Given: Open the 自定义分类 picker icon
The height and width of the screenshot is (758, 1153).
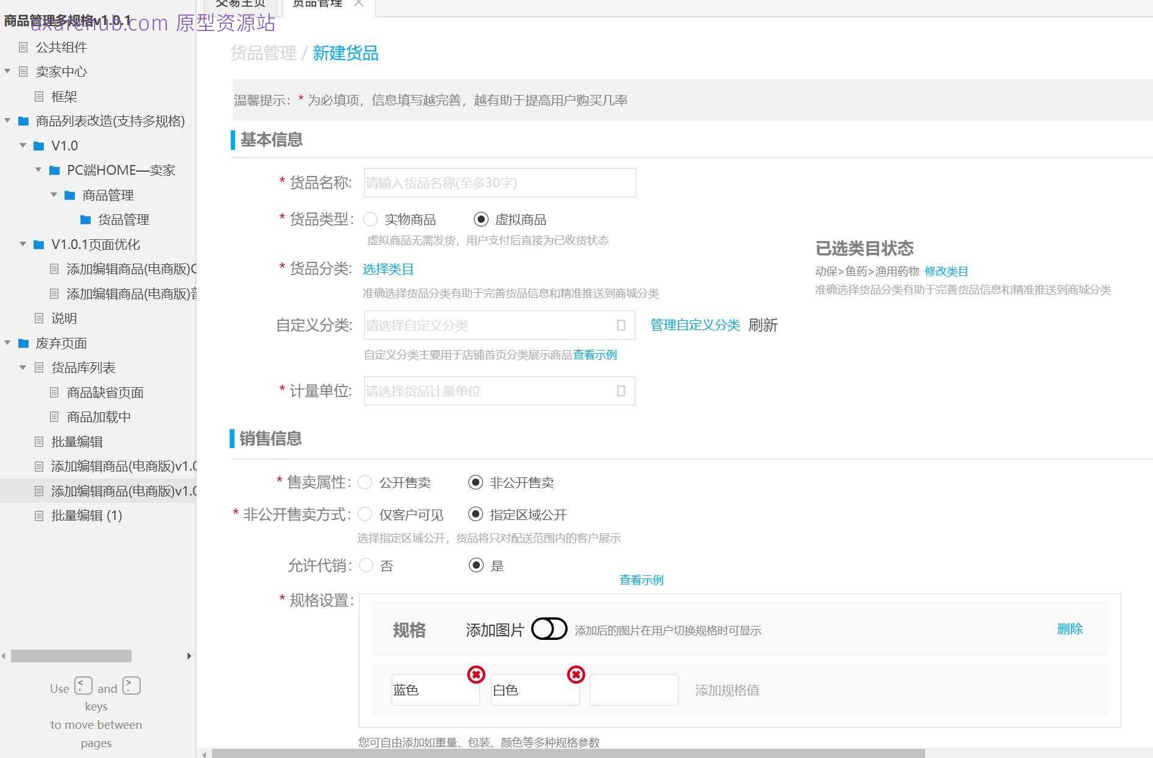Looking at the screenshot, I should click(621, 325).
